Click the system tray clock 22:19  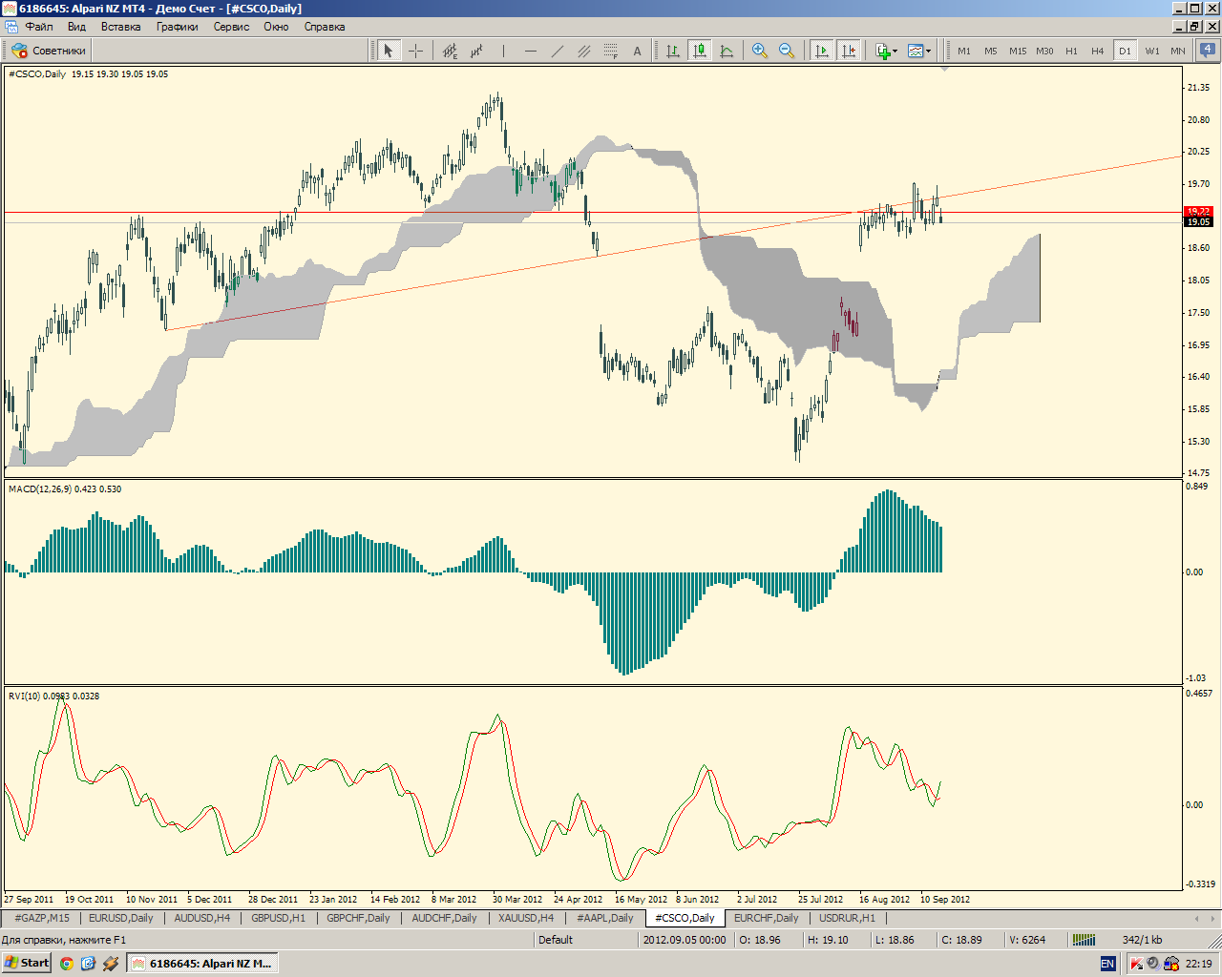1199,964
